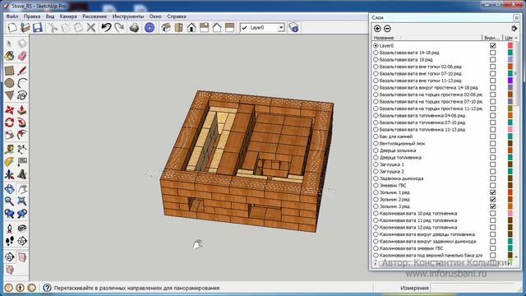Select the Eraser tool

(x=22, y=56)
